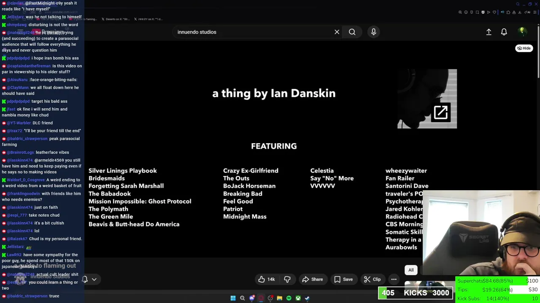Click chat username @Waldorf_D_Cosgrove
The width and height of the screenshot is (540, 303).
click(x=26, y=180)
